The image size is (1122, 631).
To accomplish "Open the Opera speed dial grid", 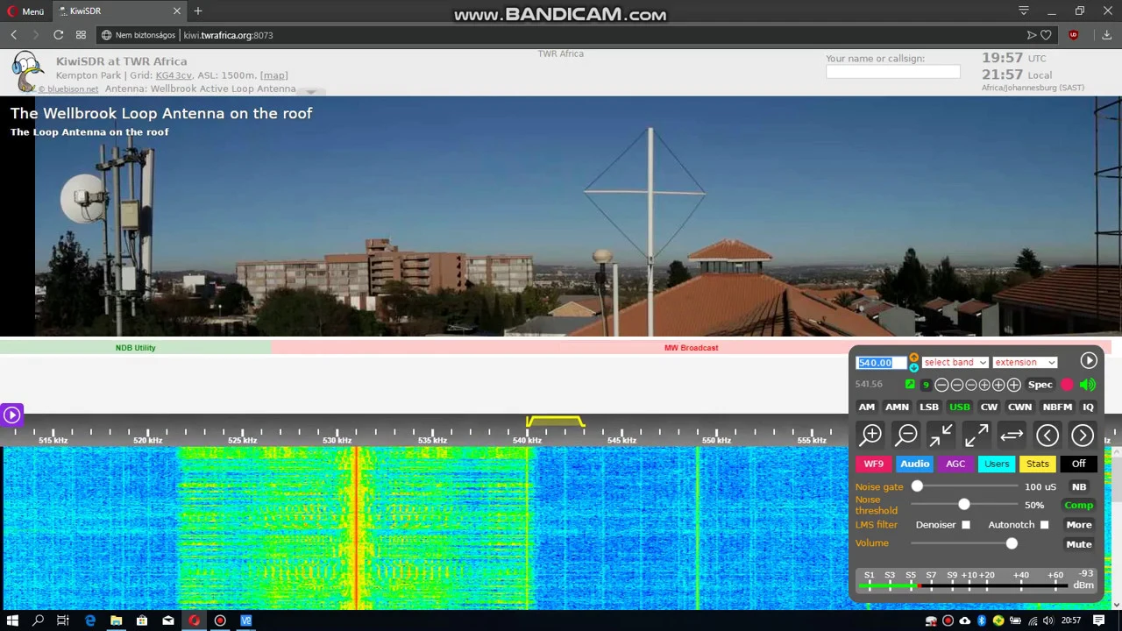I will [81, 35].
